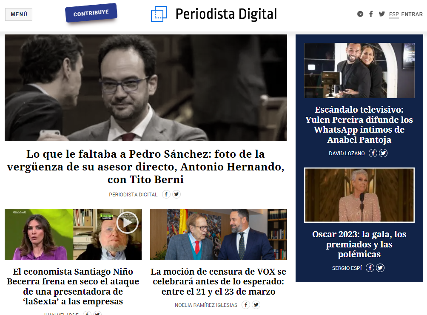
Task: Play the Santiago Niño Becerra video
Action: click(x=127, y=222)
